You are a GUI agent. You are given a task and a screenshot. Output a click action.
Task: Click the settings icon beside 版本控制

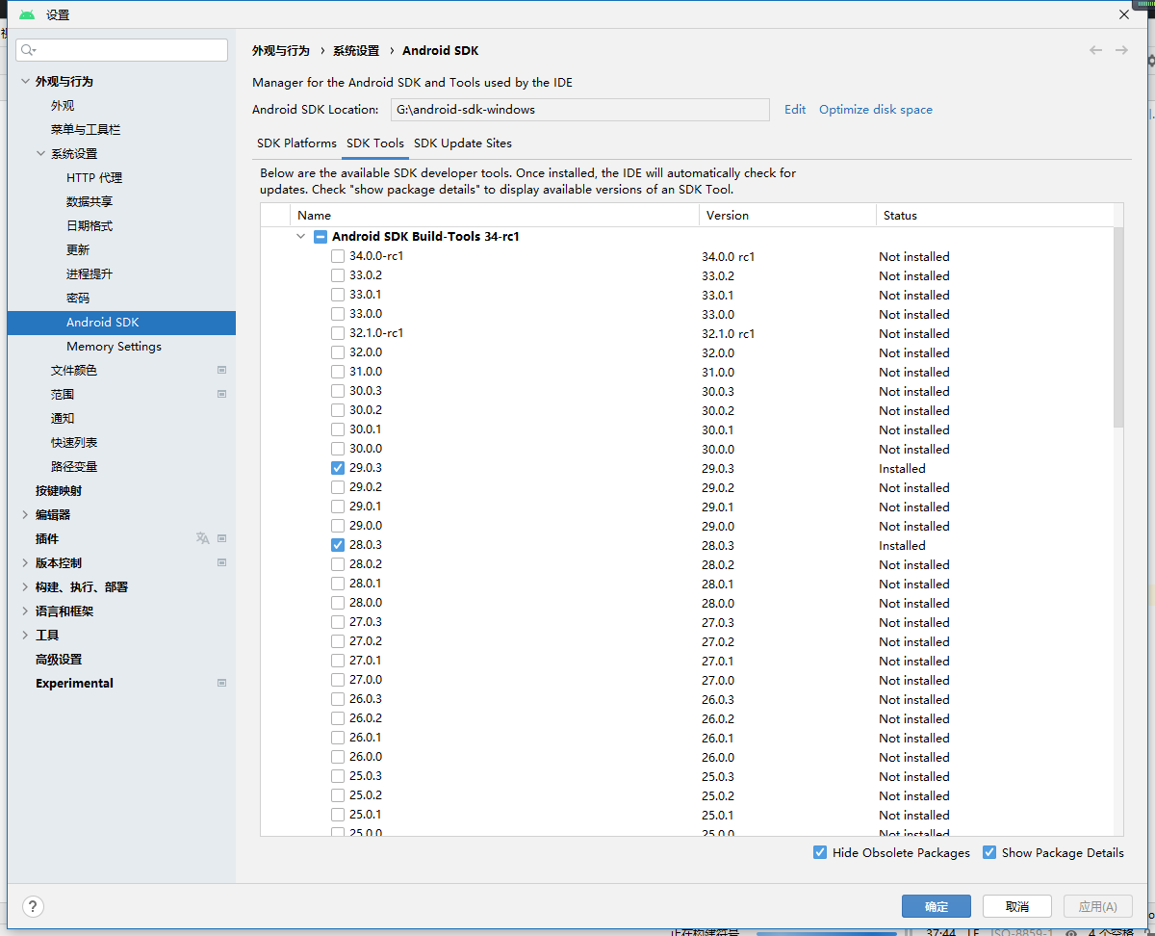[x=221, y=562]
